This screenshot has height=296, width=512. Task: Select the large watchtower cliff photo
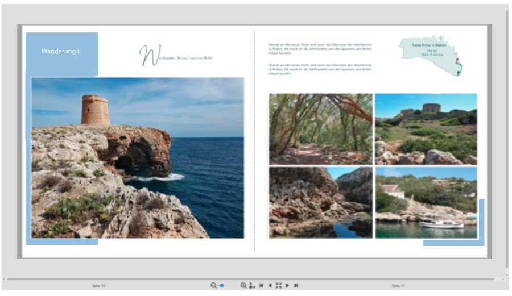tap(137, 158)
